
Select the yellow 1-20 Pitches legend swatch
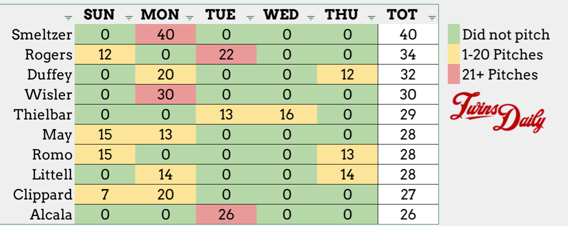pos(453,54)
